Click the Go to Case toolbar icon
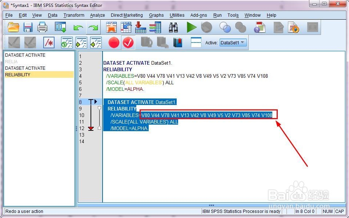Screen dimensions: 349x218 pos(126,27)
